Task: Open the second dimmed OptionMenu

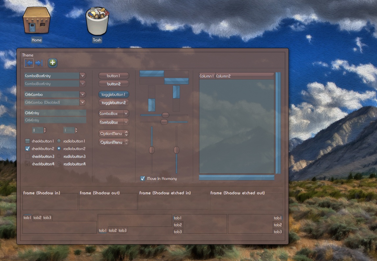Action: coord(113,142)
